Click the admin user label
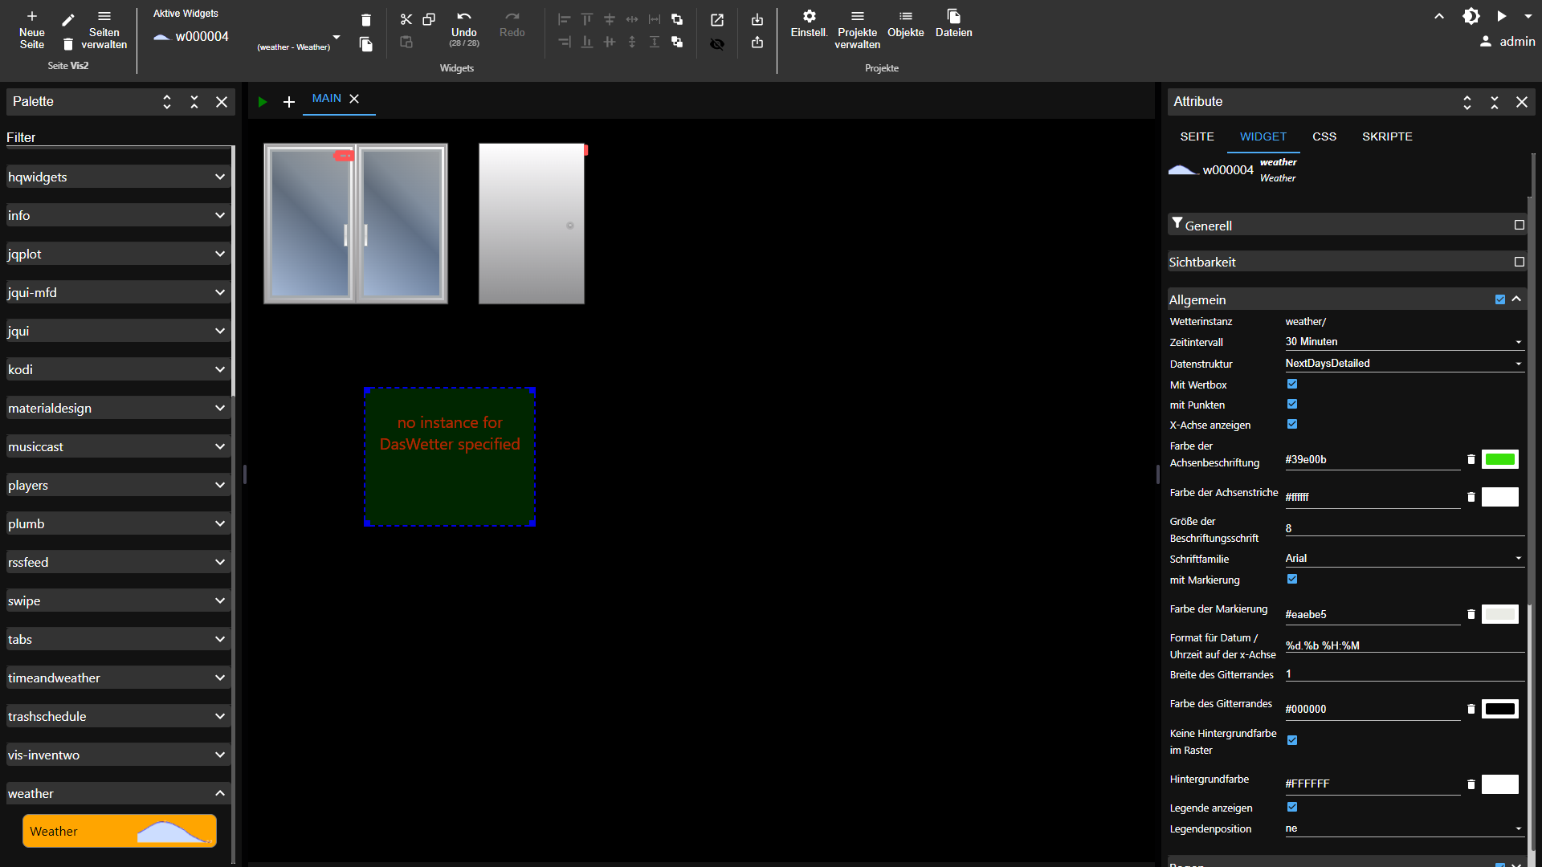The image size is (1542, 867). pos(1517,42)
